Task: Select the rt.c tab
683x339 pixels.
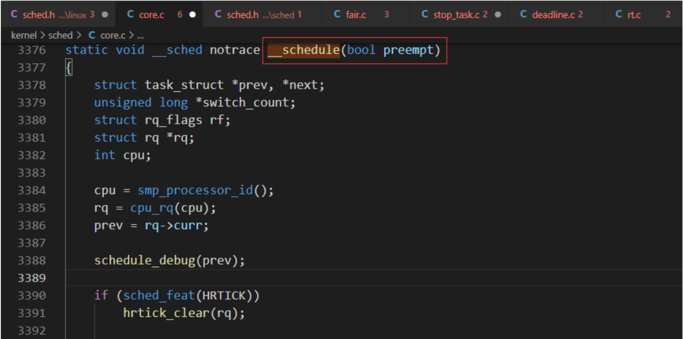Action: coord(643,14)
